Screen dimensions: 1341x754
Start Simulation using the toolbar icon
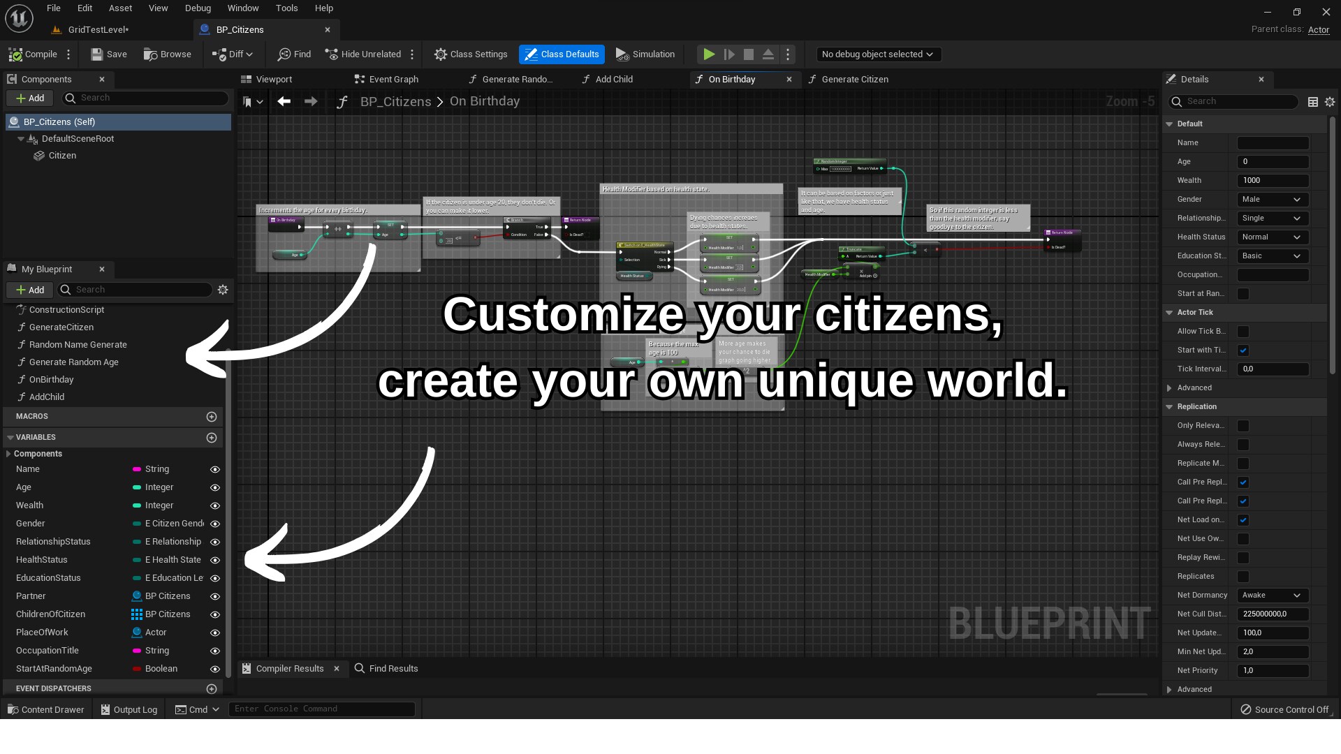[x=621, y=54]
